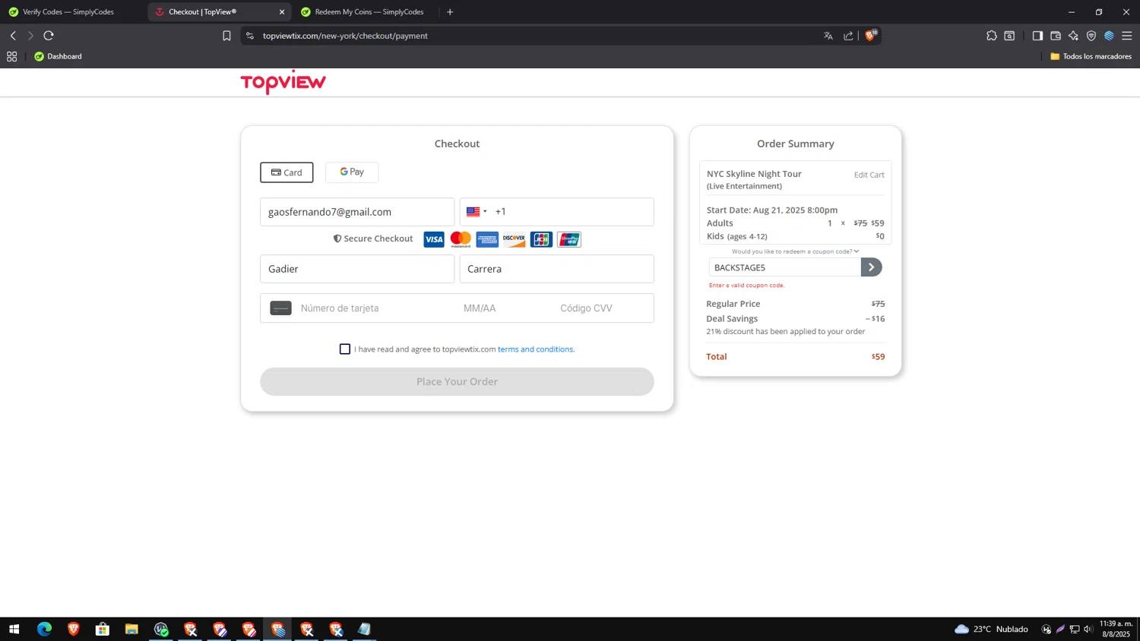
Task: Open the Brave VPN shield icon
Action: pos(1091,36)
